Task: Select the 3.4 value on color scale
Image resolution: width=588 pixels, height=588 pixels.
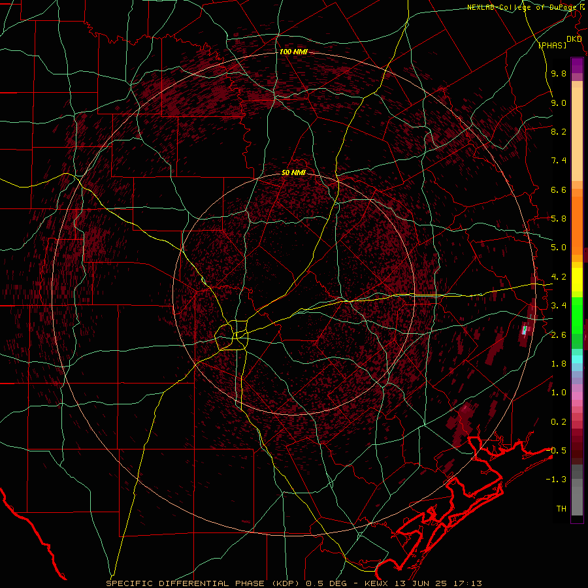Action: (559, 306)
